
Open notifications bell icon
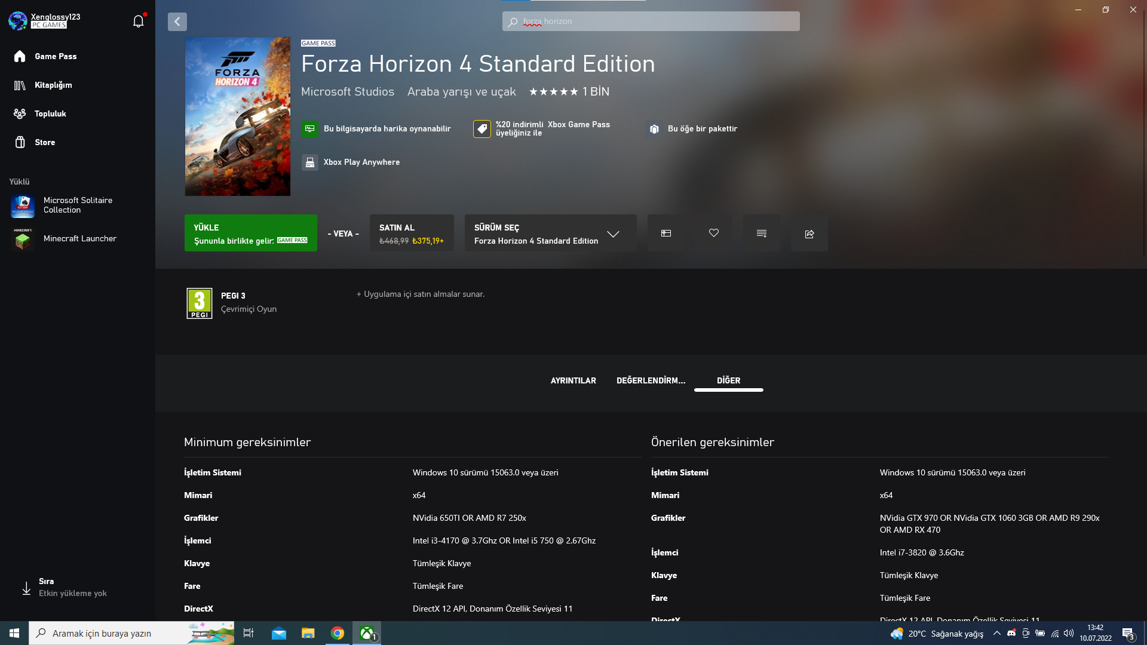139,21
